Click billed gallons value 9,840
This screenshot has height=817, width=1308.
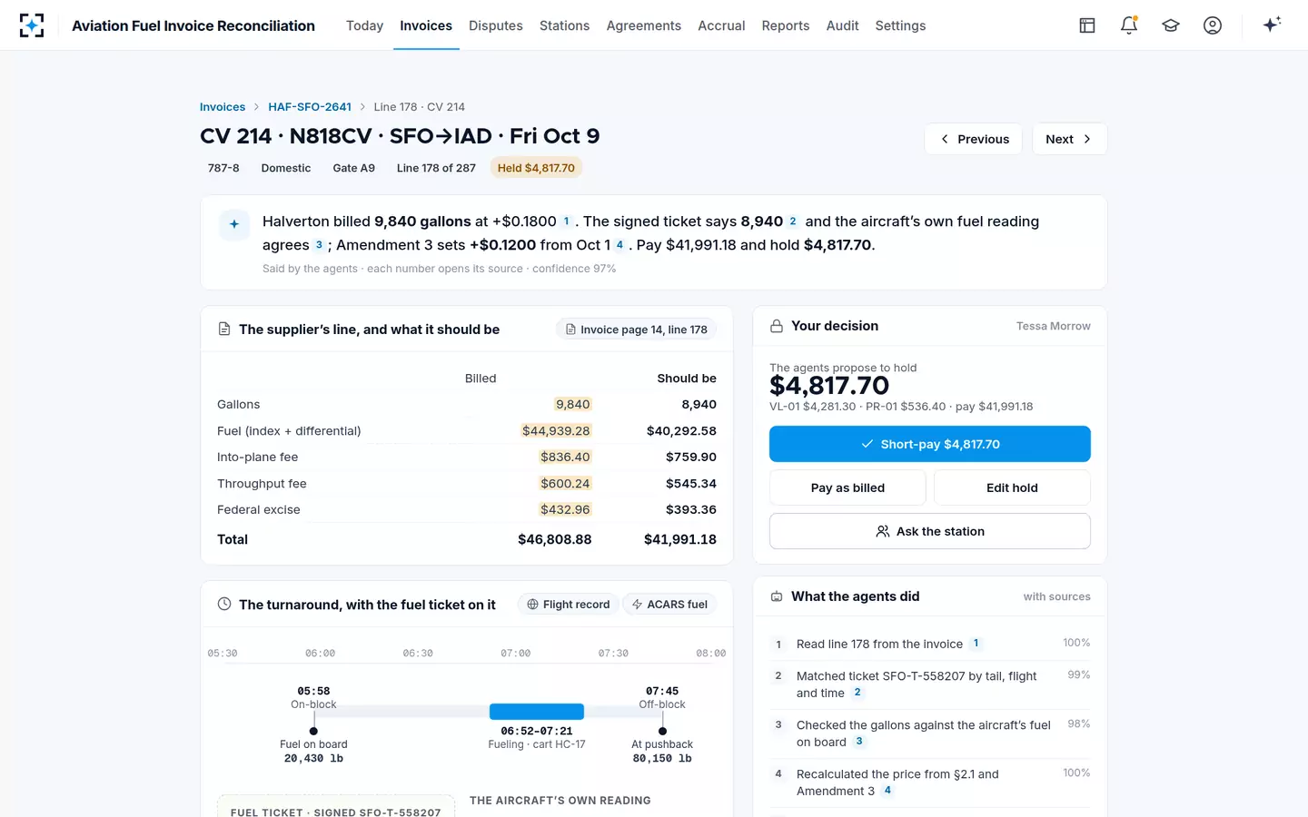[x=572, y=404]
